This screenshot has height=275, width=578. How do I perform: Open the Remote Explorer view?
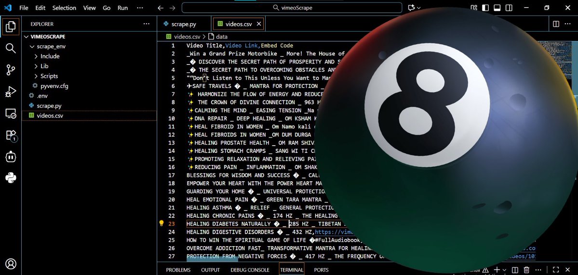(11, 113)
